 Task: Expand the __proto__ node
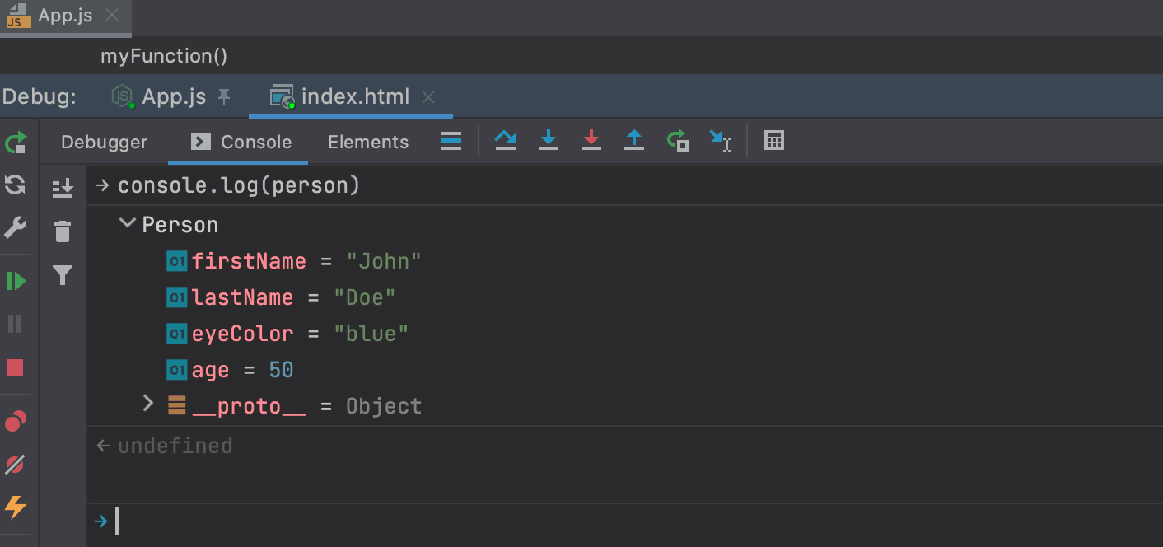pos(148,403)
